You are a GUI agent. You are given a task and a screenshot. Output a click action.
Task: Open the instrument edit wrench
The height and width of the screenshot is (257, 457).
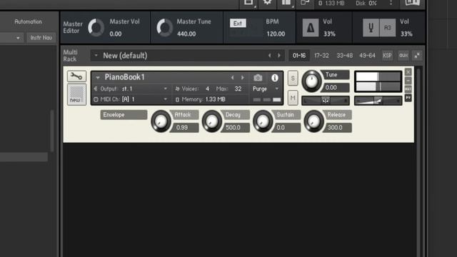click(76, 76)
